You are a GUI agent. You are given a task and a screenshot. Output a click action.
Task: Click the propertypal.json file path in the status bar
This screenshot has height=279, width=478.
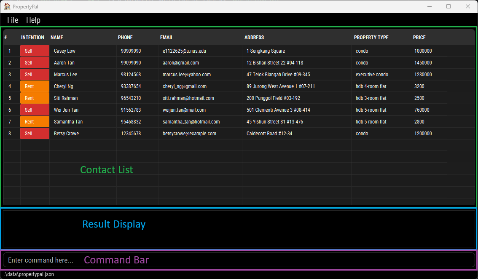pyautogui.click(x=28, y=274)
